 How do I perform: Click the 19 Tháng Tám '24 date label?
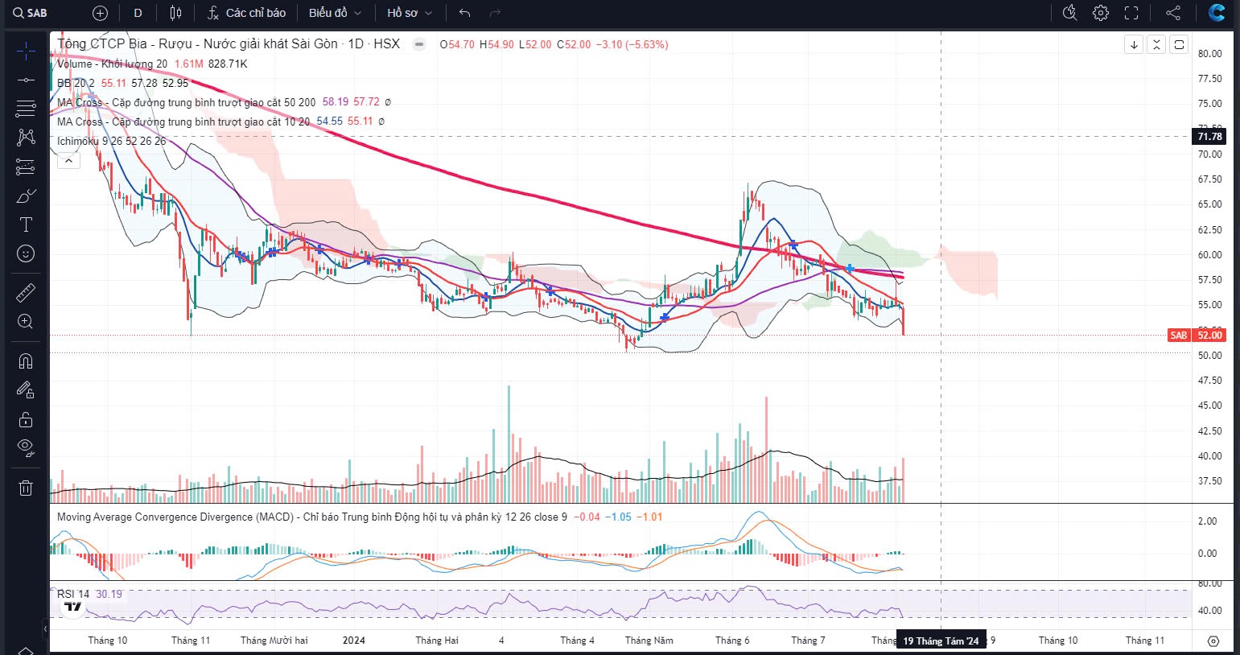click(x=941, y=641)
